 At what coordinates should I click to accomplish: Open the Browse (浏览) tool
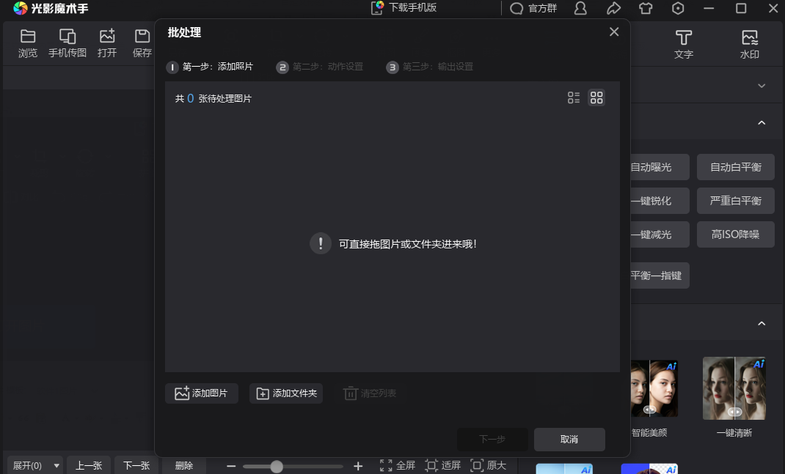[x=28, y=43]
